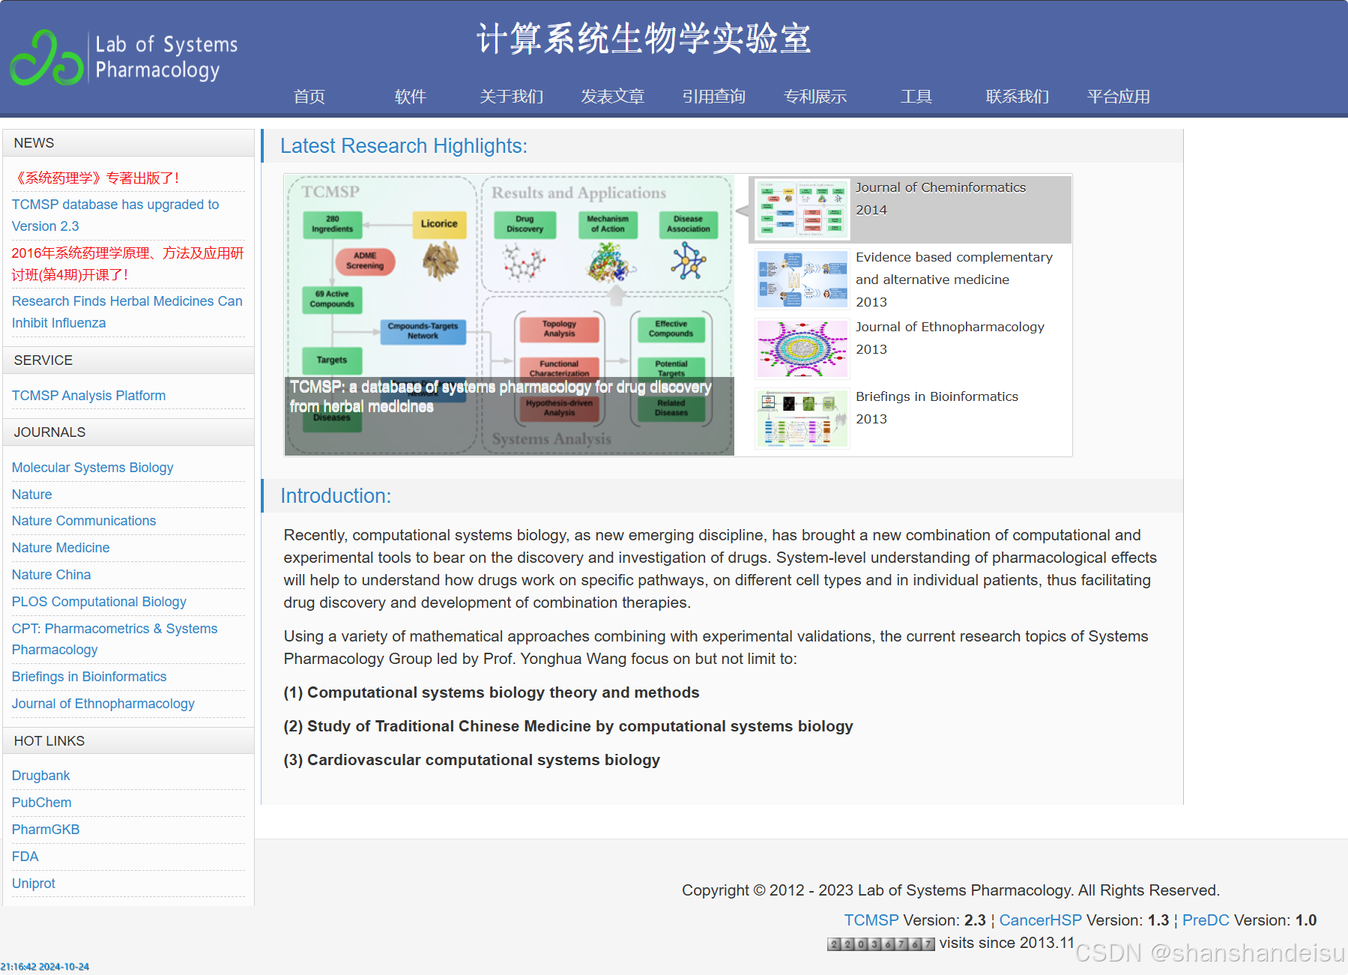1348x975 pixels.
Task: Select the Journal of Cheminformatics 2014 thumbnail
Action: click(x=802, y=209)
